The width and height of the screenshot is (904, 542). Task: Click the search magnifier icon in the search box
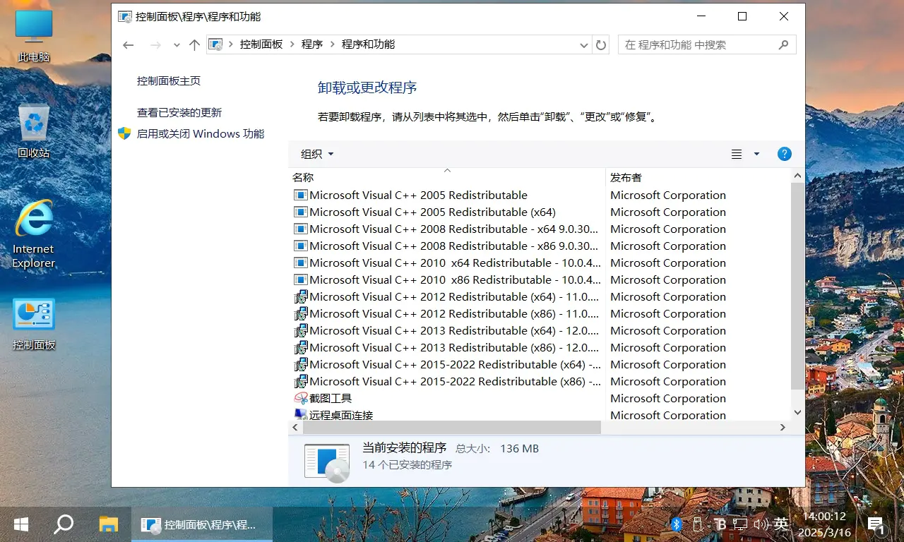click(x=783, y=44)
